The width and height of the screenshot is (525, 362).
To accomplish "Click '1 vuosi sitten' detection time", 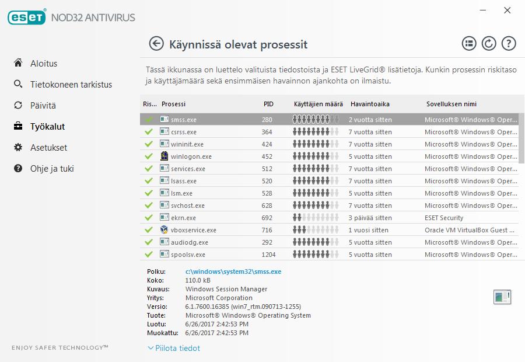I will coord(368,230).
